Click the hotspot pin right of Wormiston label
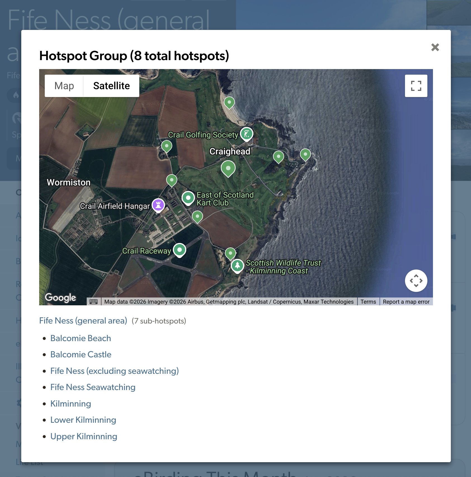Screen dimensions: 471x477 (x=172, y=181)
